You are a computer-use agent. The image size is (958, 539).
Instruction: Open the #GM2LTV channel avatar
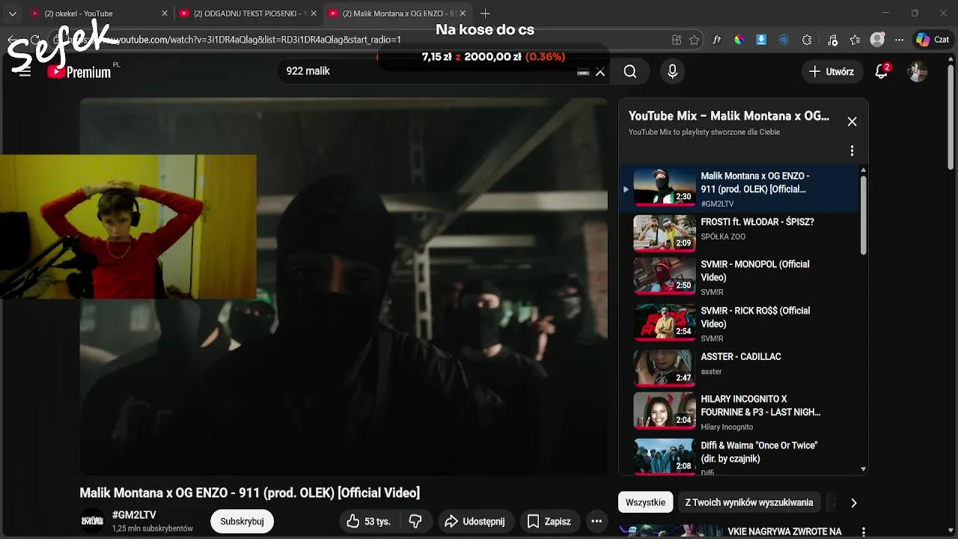(x=92, y=521)
